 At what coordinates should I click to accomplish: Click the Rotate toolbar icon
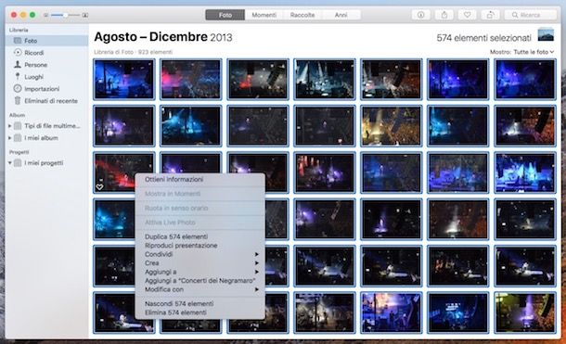(x=490, y=15)
